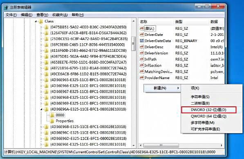Viewport: 244px width, 159px height.
Task: Open the 文件(F) menu
Action: pyautogui.click(x=11, y=15)
